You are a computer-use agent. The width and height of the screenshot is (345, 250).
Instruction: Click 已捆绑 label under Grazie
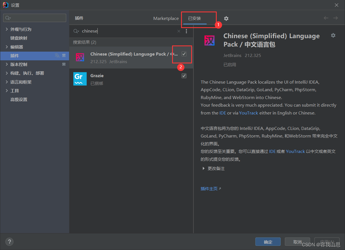97,83
